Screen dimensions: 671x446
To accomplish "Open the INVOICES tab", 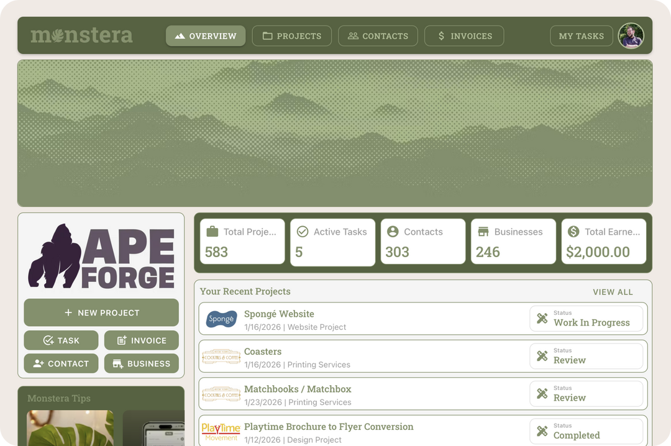I will click(x=464, y=35).
